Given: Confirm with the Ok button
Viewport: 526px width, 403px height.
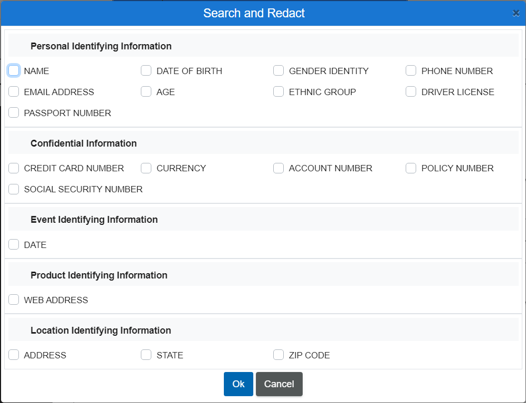Looking at the screenshot, I should 239,384.
